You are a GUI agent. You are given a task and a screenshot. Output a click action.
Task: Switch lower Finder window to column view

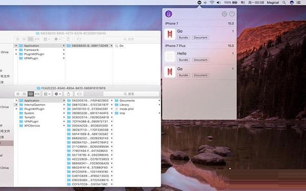(31, 94)
